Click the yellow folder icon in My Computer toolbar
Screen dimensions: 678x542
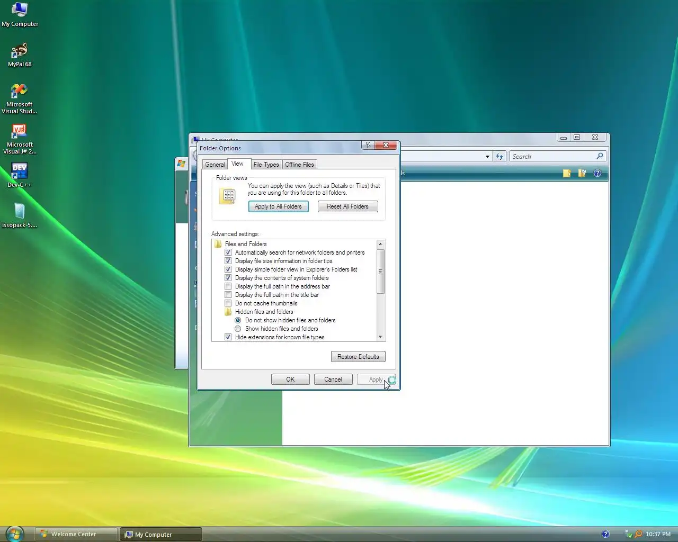[x=567, y=173]
